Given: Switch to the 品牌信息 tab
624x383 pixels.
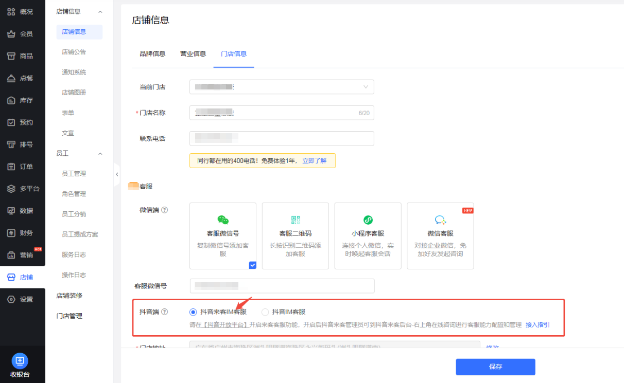Looking at the screenshot, I should 152,53.
